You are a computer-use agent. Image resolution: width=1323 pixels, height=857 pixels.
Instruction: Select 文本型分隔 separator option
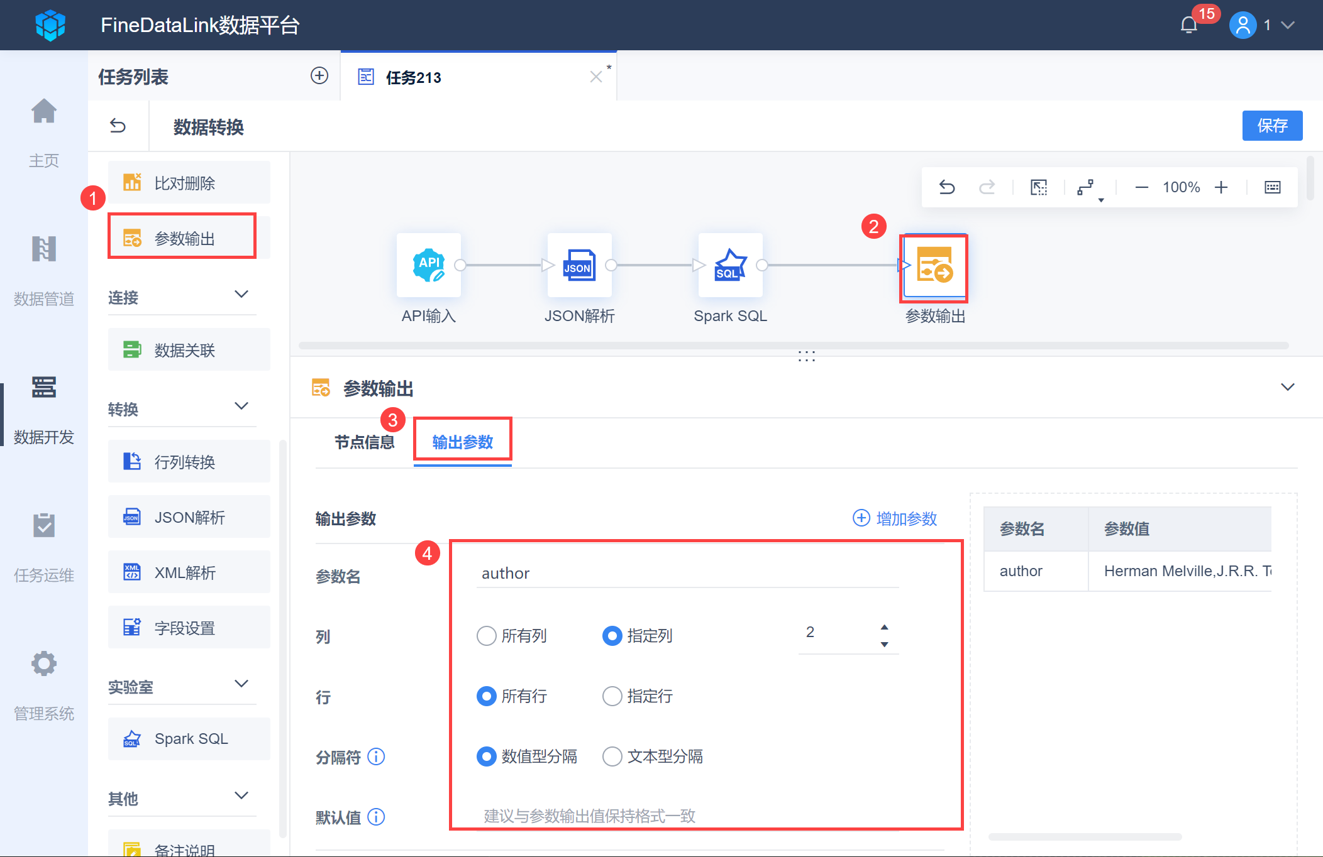[612, 756]
